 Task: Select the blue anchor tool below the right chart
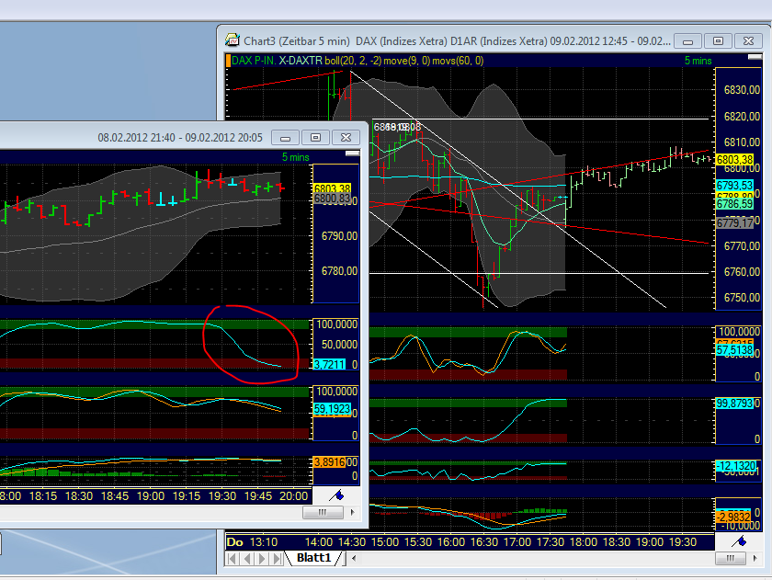[738, 541]
